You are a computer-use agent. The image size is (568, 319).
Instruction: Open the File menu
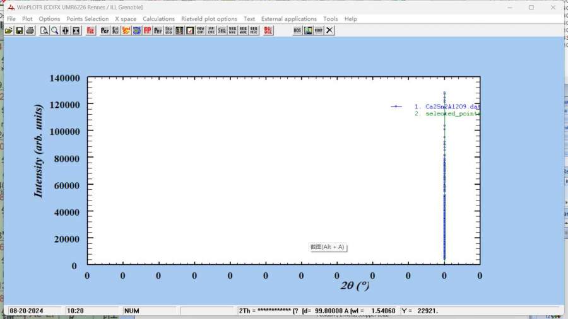[11, 19]
